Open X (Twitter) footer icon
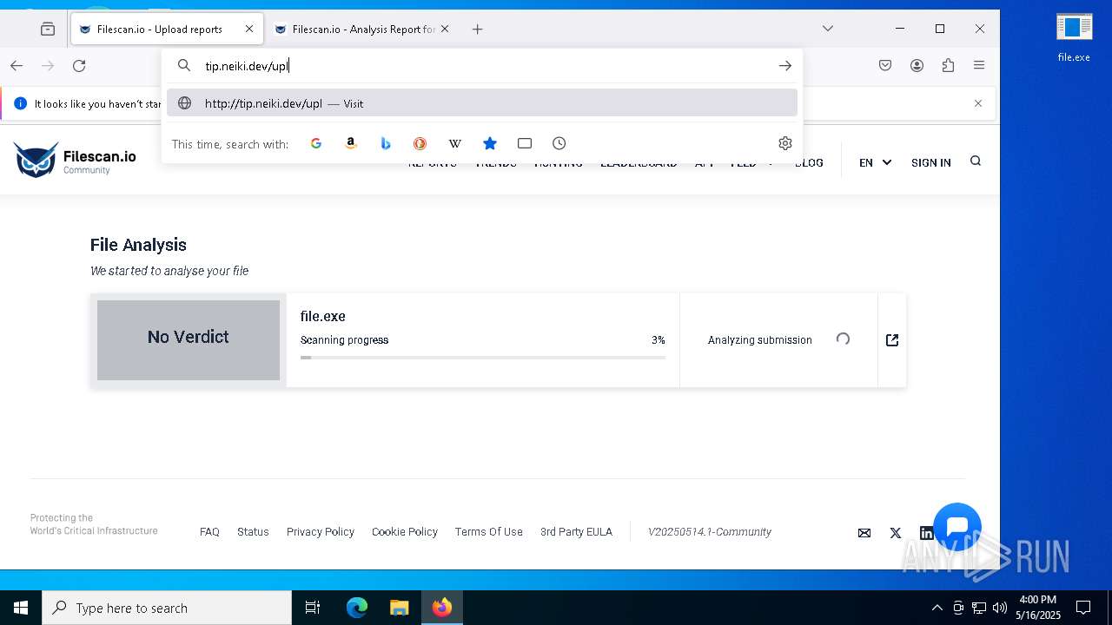 click(x=896, y=533)
